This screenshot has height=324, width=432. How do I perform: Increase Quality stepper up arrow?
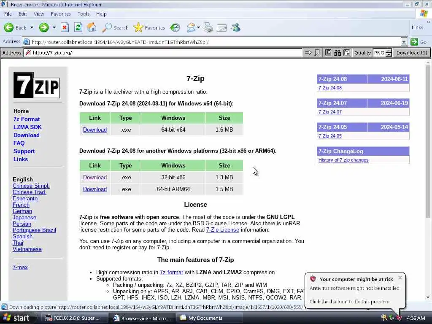pos(389,51)
